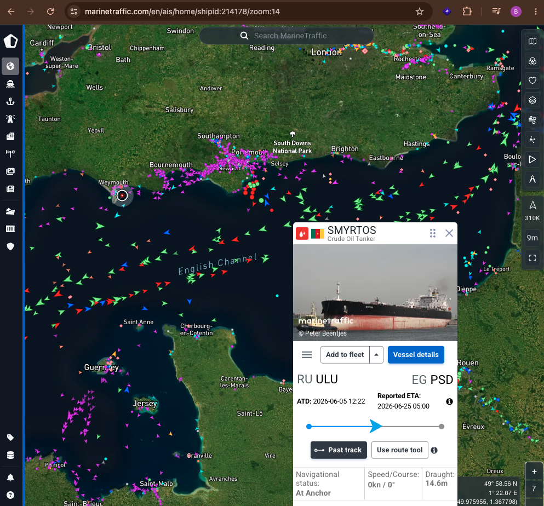
Task: Click destination port EG PSD
Action: (432, 380)
